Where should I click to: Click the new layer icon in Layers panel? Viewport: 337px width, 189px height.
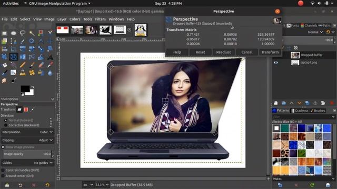[x=276, y=103]
